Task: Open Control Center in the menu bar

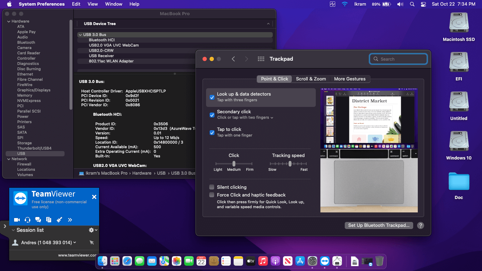Action: pyautogui.click(x=423, y=4)
